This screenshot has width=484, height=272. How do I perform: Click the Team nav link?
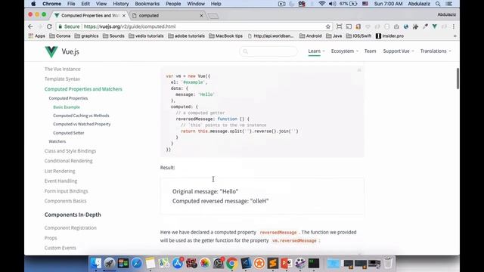[370, 51]
